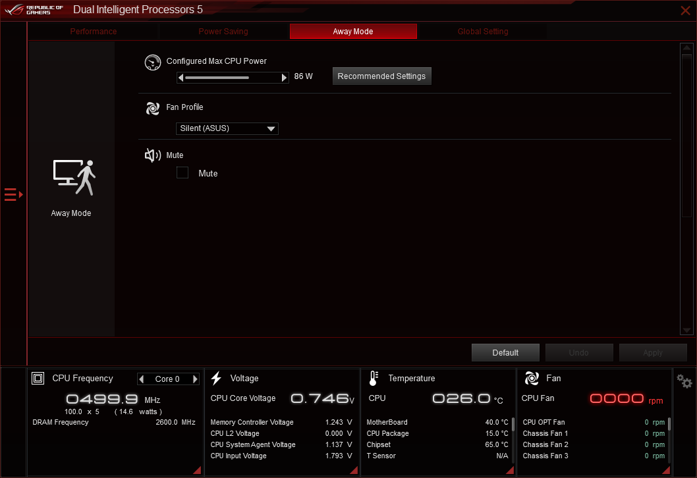Click the main panel scrollbar up arrow

(x=686, y=47)
